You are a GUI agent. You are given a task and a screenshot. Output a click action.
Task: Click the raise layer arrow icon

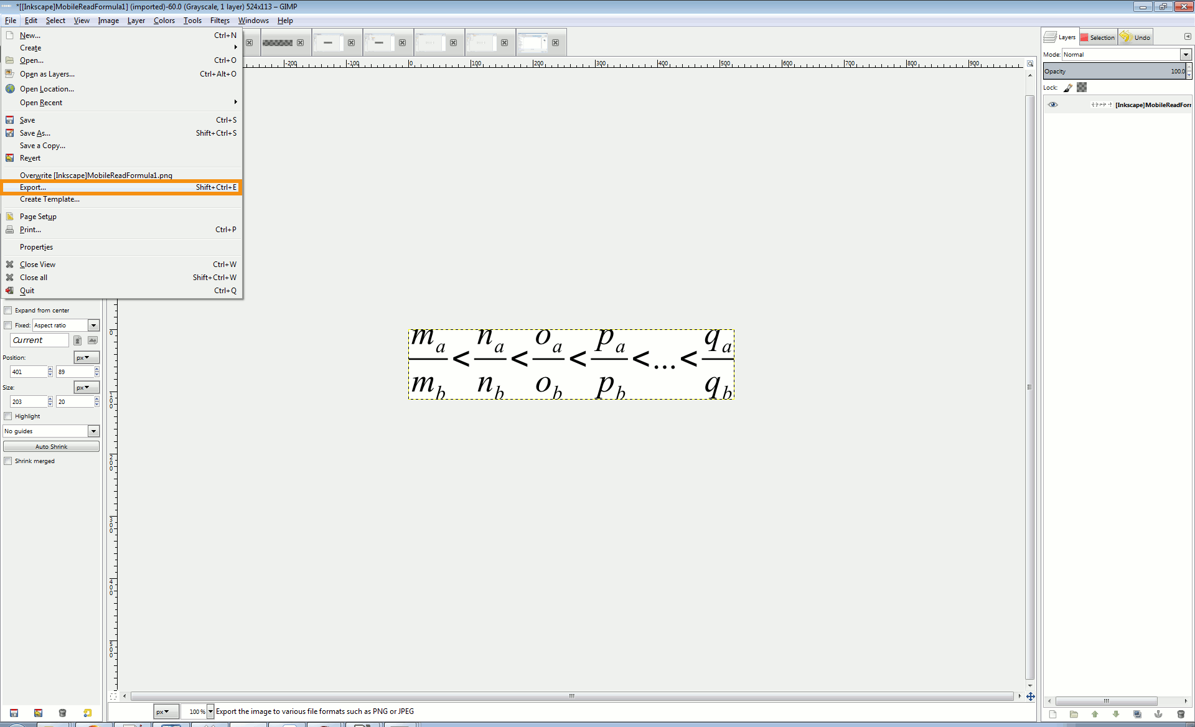[1095, 714]
